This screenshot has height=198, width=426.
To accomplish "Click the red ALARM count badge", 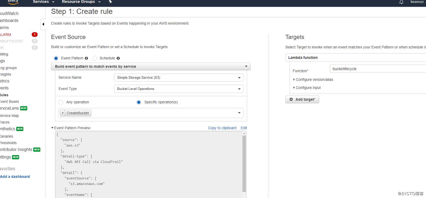I will 35,35.
